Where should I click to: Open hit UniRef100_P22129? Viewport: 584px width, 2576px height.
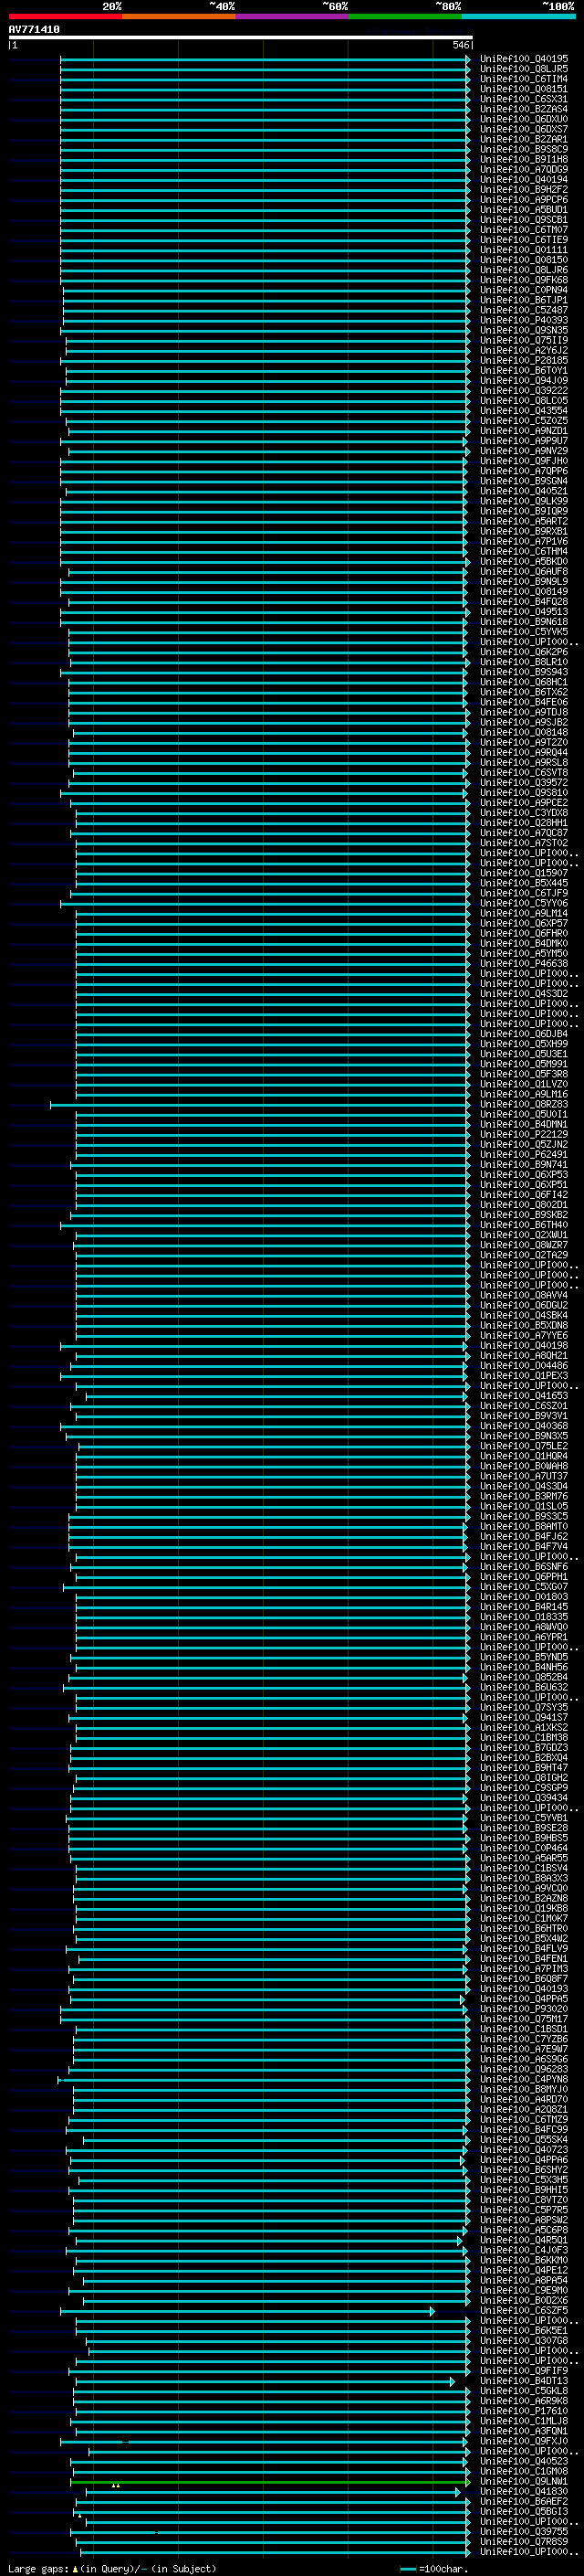tap(524, 1135)
